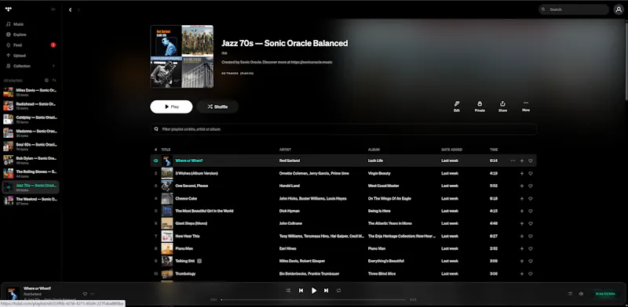Image resolution: width=628 pixels, height=307 pixels.
Task: Favorite The Most Beautiful Girl in the World
Action: point(531,211)
